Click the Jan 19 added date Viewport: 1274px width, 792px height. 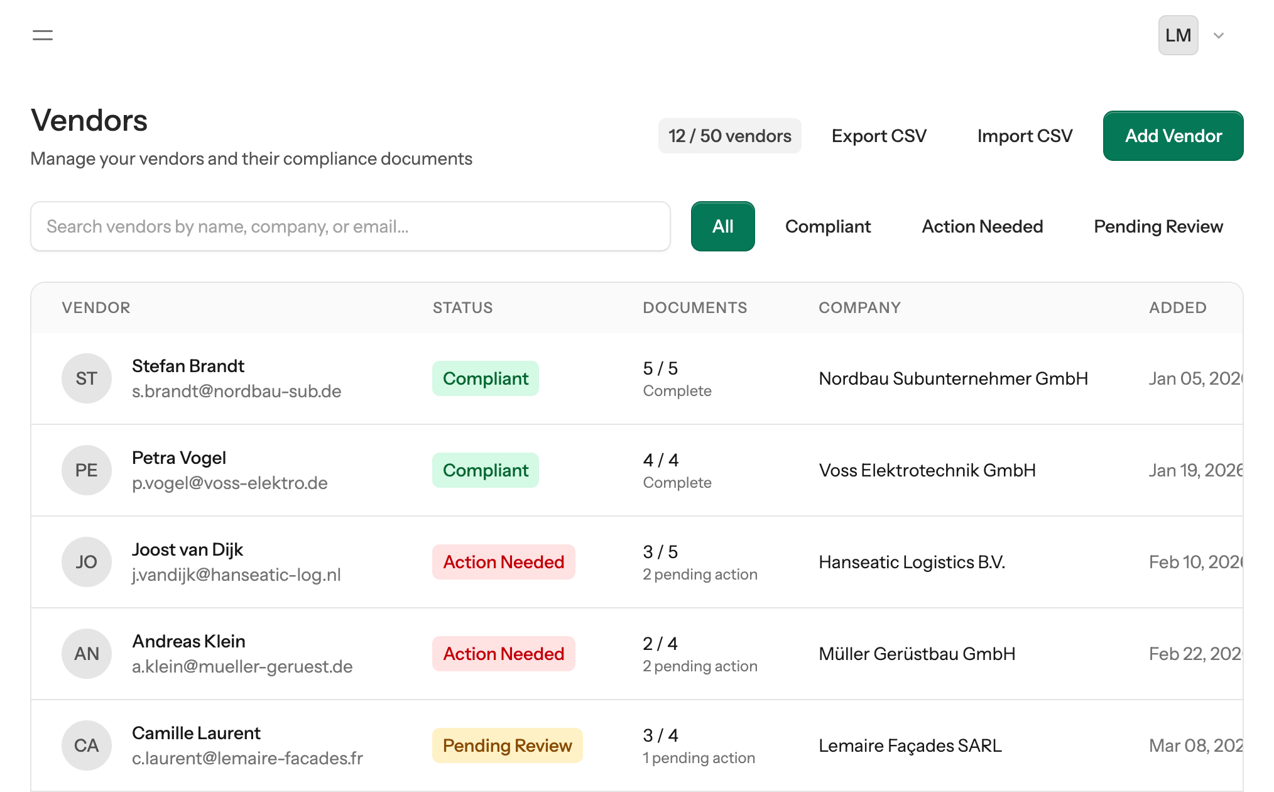click(x=1195, y=470)
